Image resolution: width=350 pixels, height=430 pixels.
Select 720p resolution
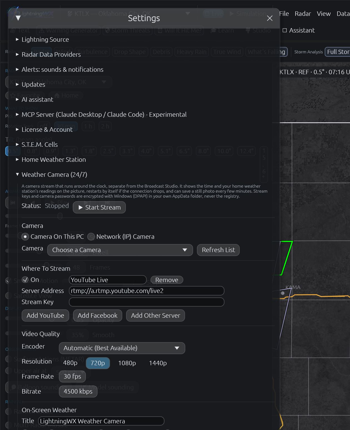pyautogui.click(x=98, y=363)
